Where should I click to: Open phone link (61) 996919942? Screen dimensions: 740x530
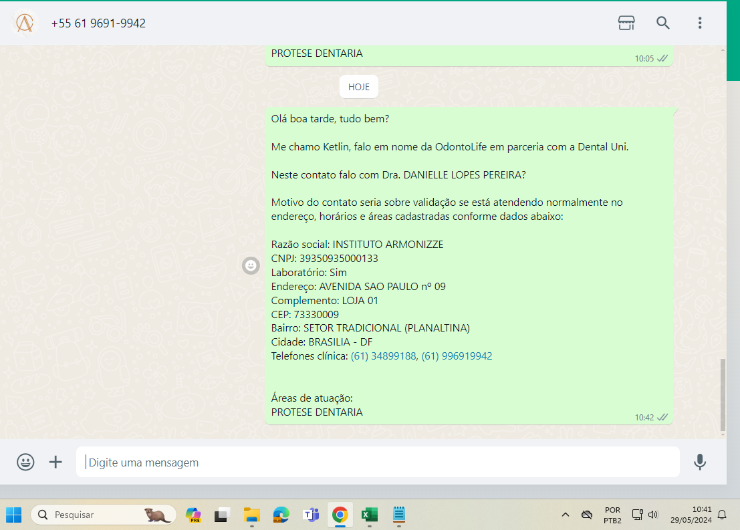457,356
